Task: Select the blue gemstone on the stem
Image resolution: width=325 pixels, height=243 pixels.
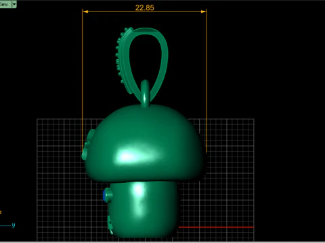Action: point(105,195)
